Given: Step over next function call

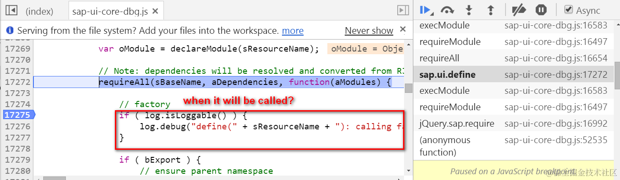Looking at the screenshot, I should (447, 10).
